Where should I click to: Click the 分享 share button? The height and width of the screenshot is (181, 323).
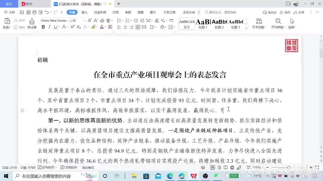point(299,12)
